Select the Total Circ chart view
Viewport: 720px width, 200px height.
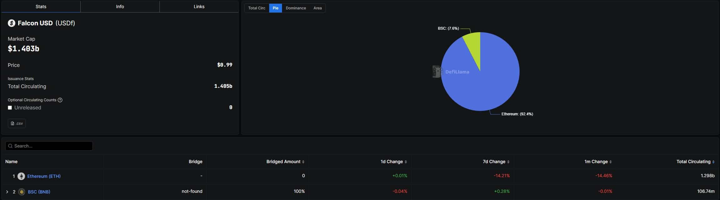coord(257,8)
